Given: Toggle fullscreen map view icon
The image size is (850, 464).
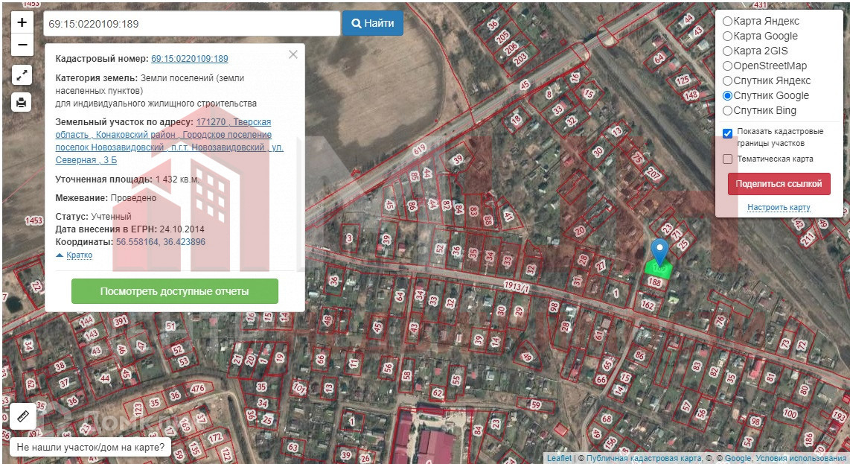Looking at the screenshot, I should pos(22,75).
